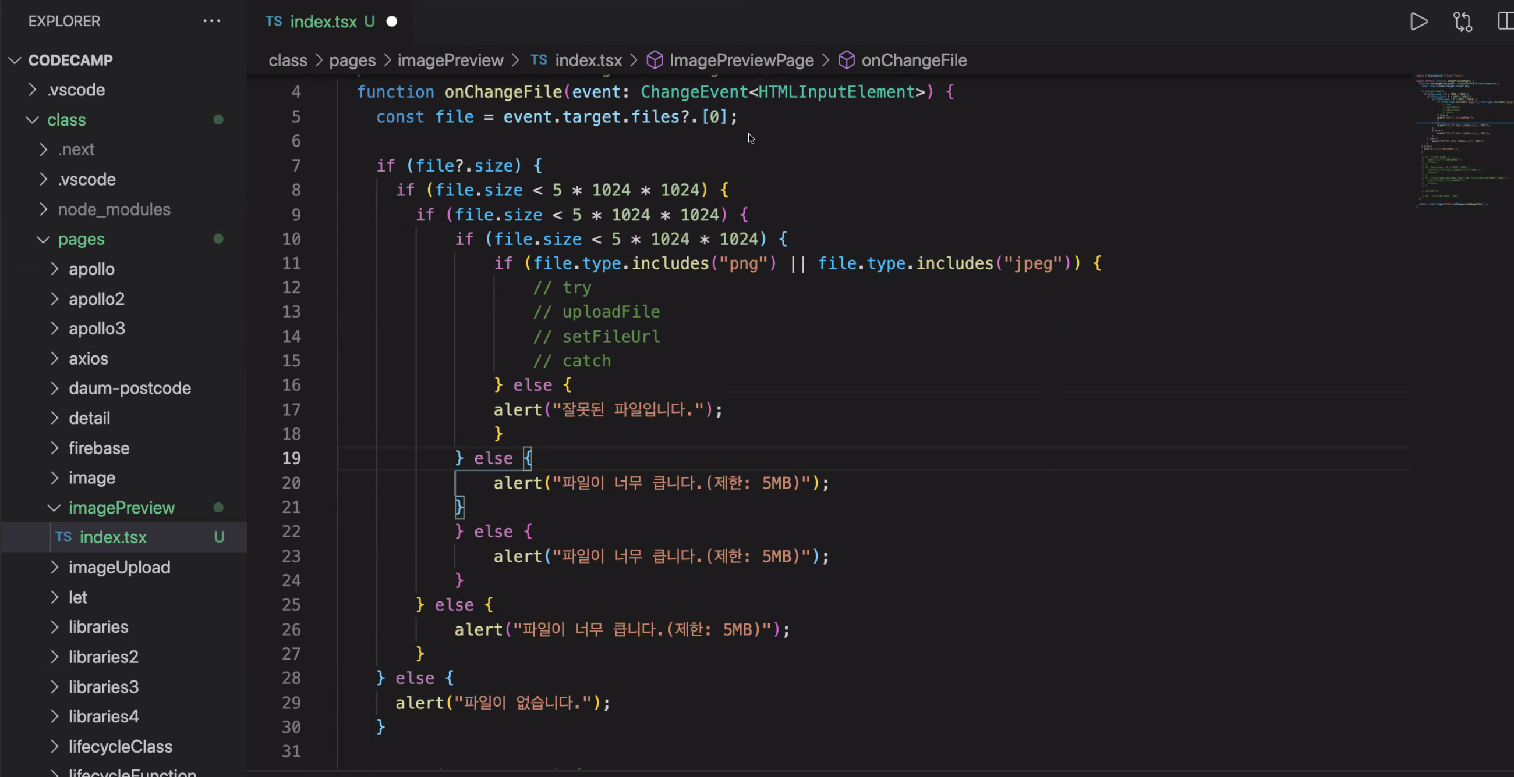Click the ImagePreviewPage cube symbol in breadcrumb
Image resolution: width=1514 pixels, height=777 pixels.
tap(655, 60)
